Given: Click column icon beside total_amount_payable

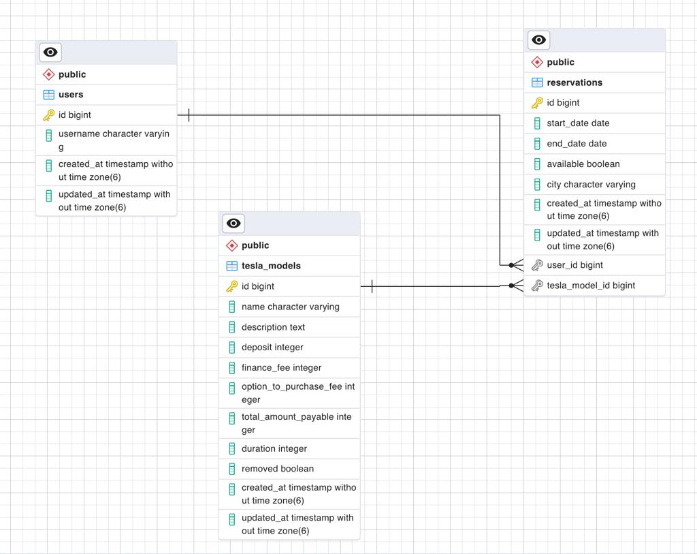Looking at the screenshot, I should click(x=232, y=418).
